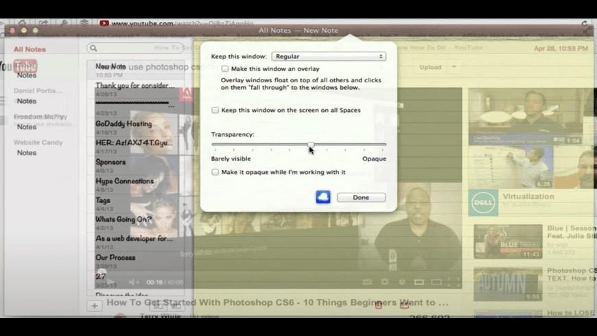Click the Done button
The height and width of the screenshot is (336, 597).
click(361, 197)
